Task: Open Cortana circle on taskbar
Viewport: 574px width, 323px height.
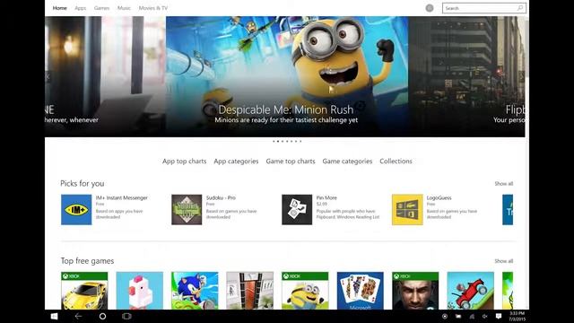Action: pyautogui.click(x=102, y=316)
